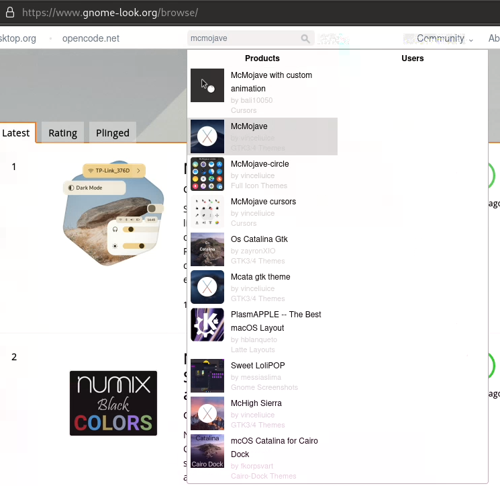Open the McMojave cursors thumbnail
The width and height of the screenshot is (500, 486).
(x=207, y=212)
